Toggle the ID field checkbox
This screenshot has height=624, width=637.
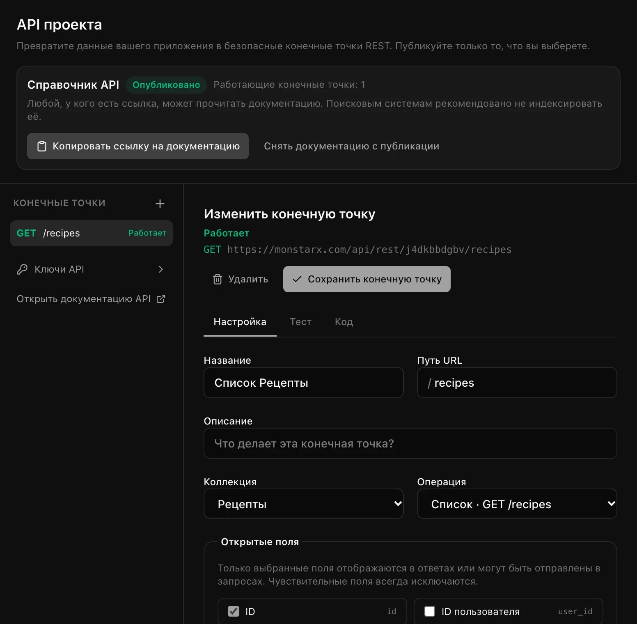pyautogui.click(x=234, y=611)
